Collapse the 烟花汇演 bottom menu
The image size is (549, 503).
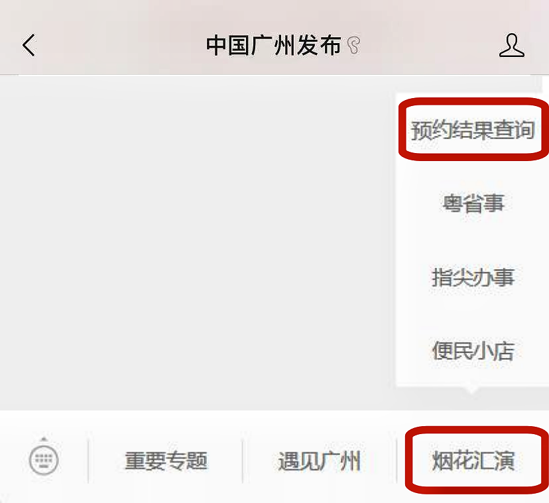[473, 461]
